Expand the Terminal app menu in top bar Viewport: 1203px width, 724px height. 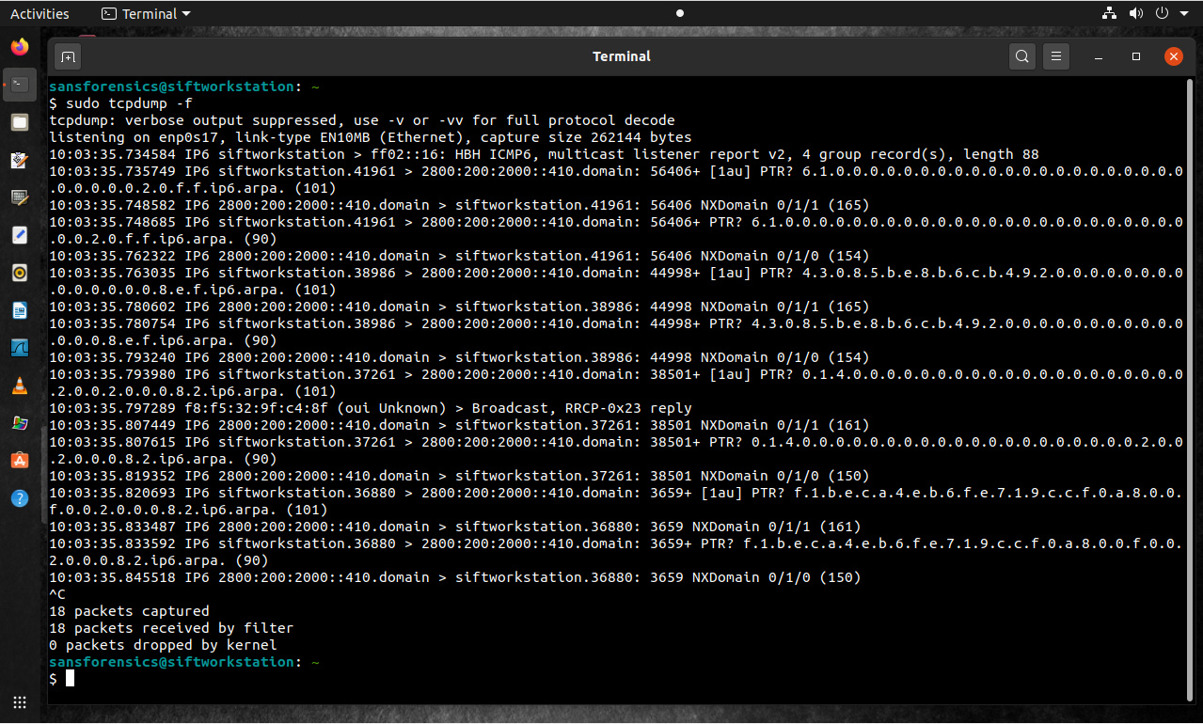coord(146,13)
